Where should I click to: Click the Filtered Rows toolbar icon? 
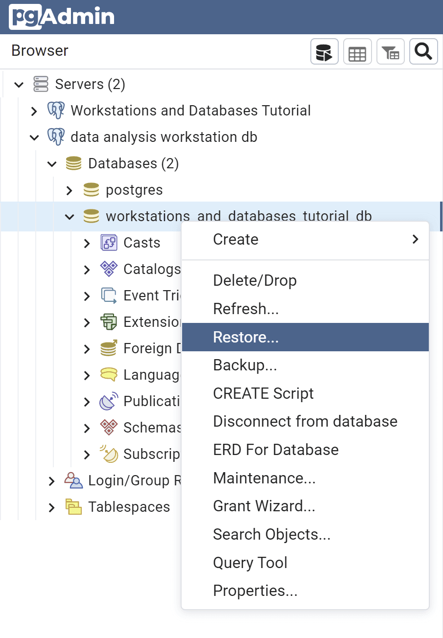(x=390, y=51)
